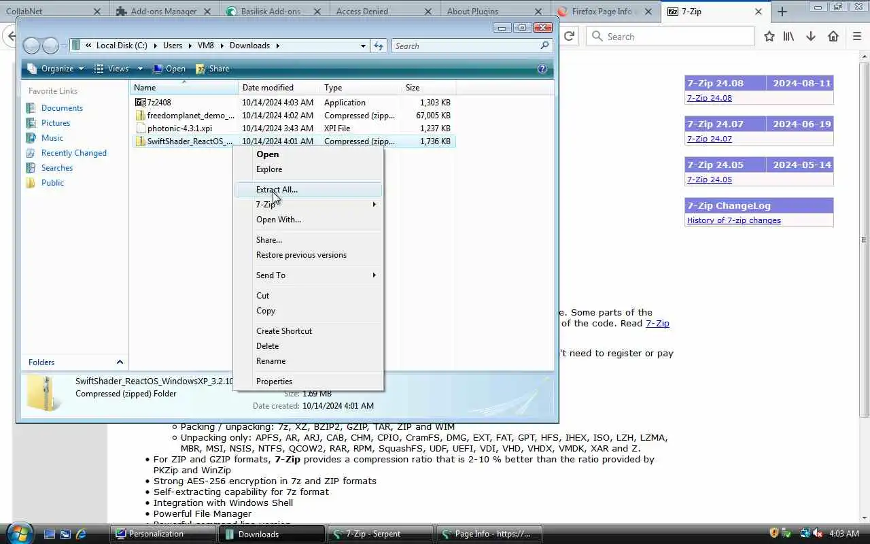Click the security shield tray icon
Screen dimensions: 870x544
[x=773, y=534]
